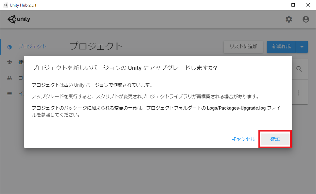
Task: Expand the 新規作成 dropdown arrow
Action: tap(302, 47)
